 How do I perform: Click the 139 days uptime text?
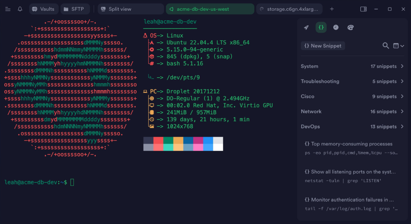coord(208,119)
